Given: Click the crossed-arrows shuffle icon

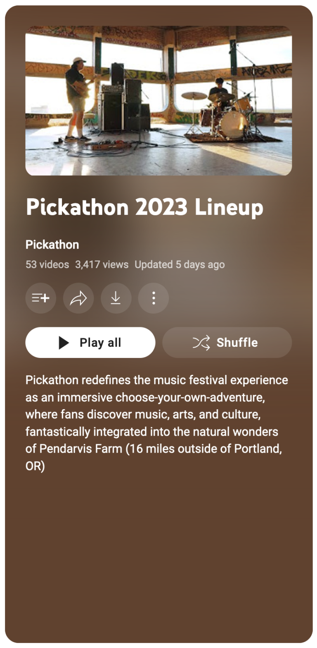Looking at the screenshot, I should (201, 343).
